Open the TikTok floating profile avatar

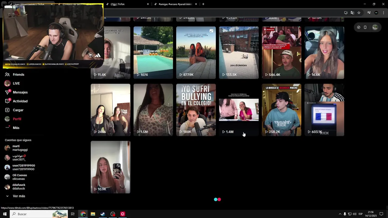375,27
